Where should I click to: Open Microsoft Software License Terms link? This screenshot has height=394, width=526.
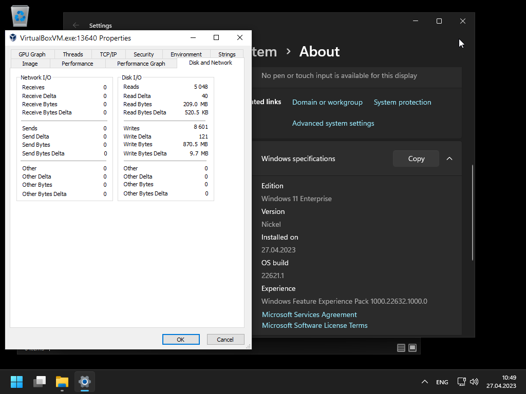[314, 325]
